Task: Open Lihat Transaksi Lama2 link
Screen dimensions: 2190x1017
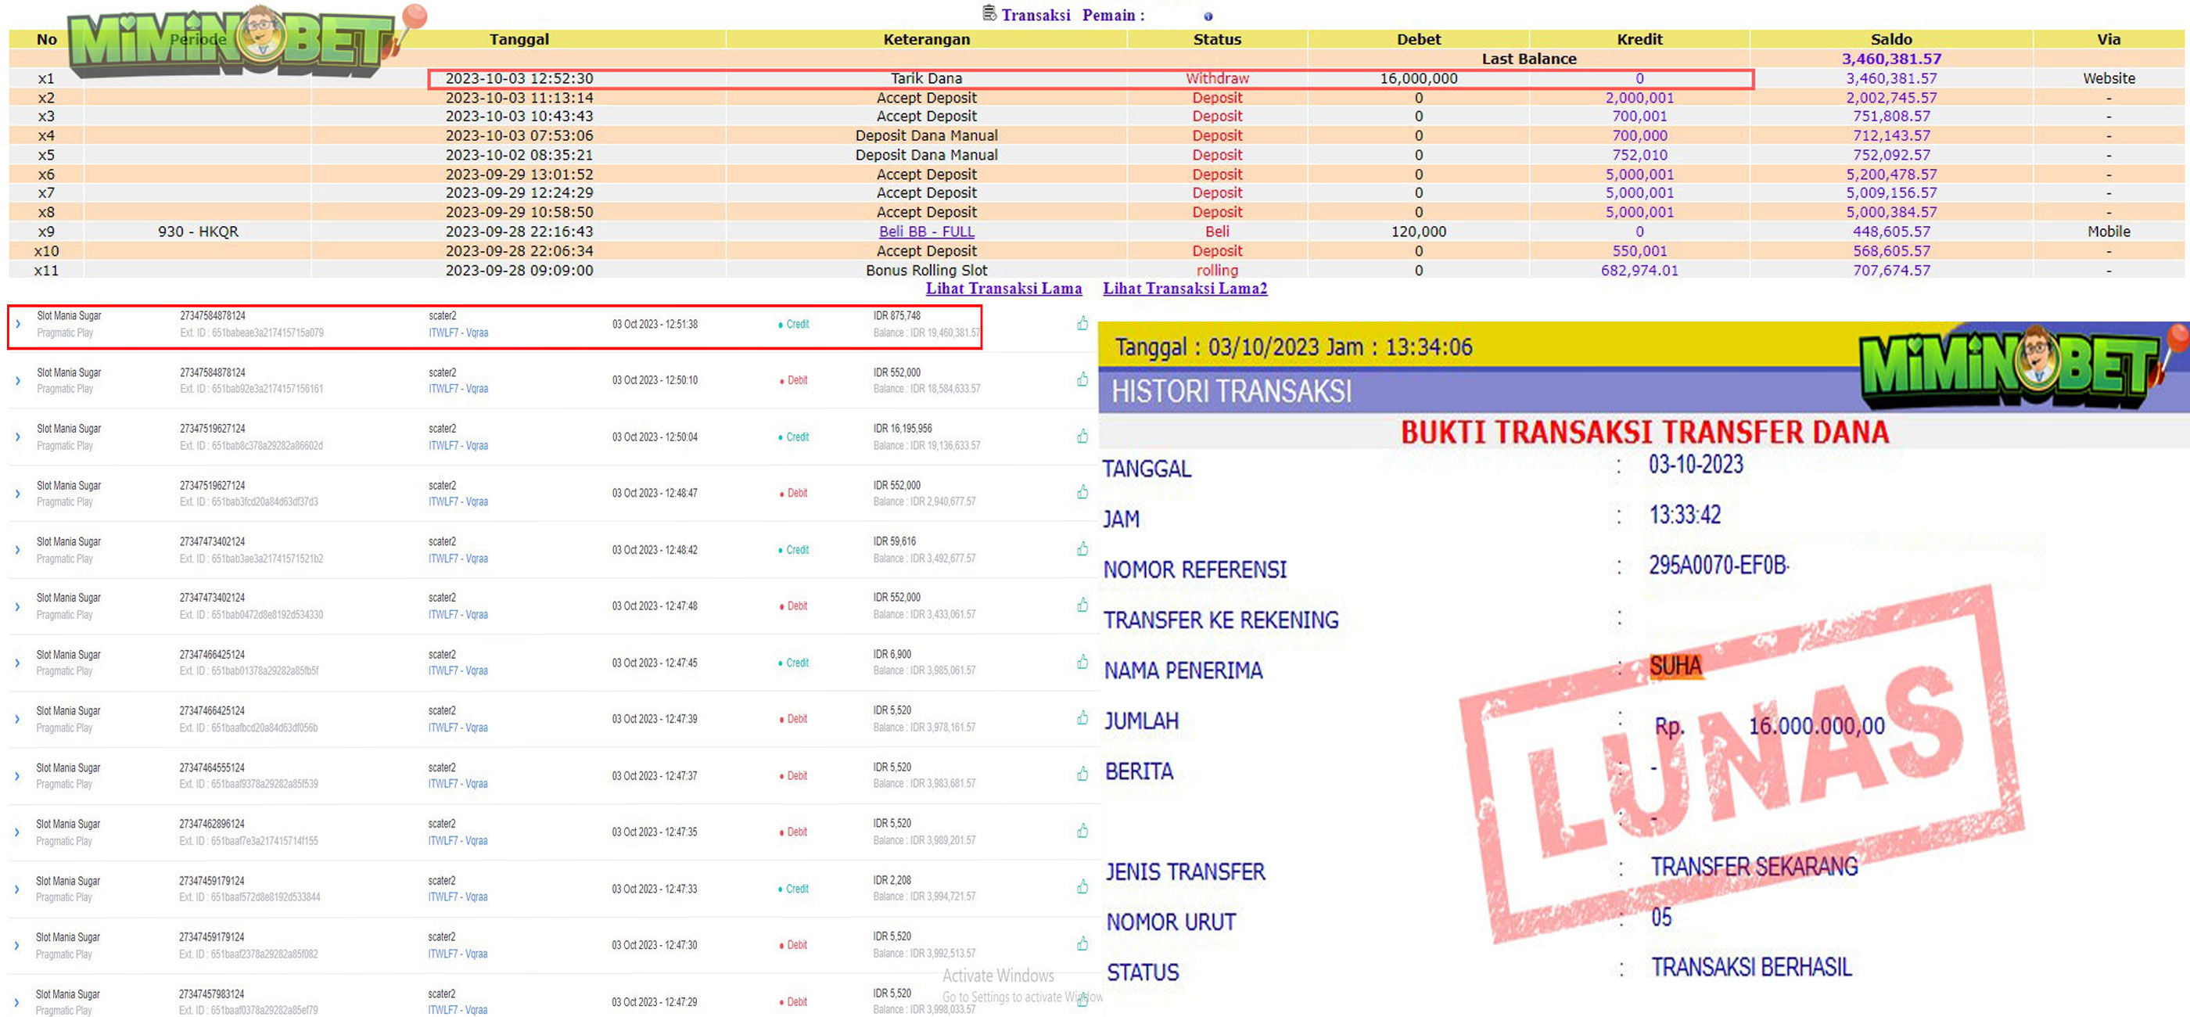Action: (1184, 288)
